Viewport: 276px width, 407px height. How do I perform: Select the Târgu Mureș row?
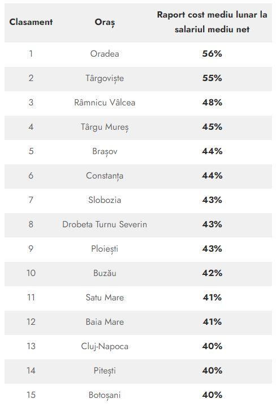(138, 127)
